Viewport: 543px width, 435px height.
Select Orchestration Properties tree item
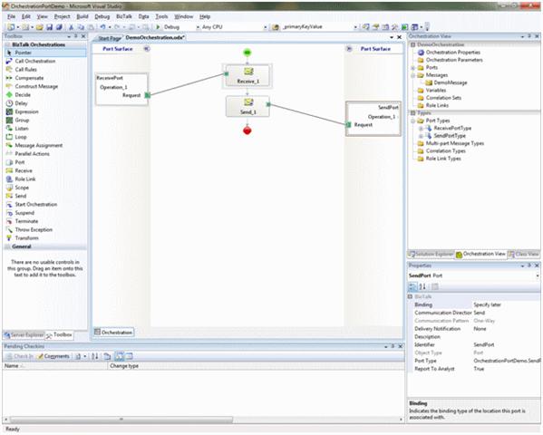(449, 53)
